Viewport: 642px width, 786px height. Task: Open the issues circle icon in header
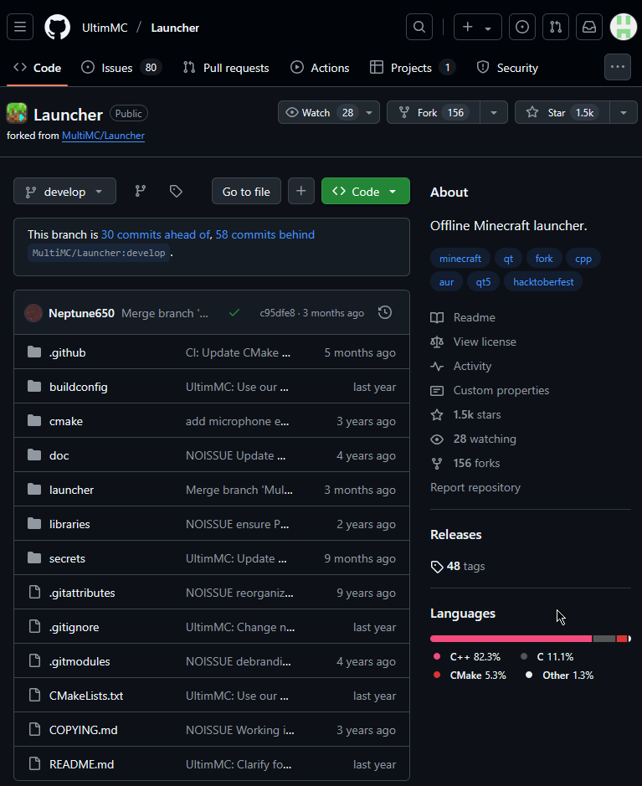pos(522,27)
